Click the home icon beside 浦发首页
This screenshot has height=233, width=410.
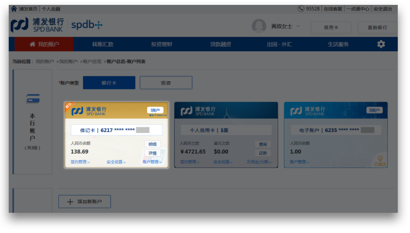coord(14,9)
